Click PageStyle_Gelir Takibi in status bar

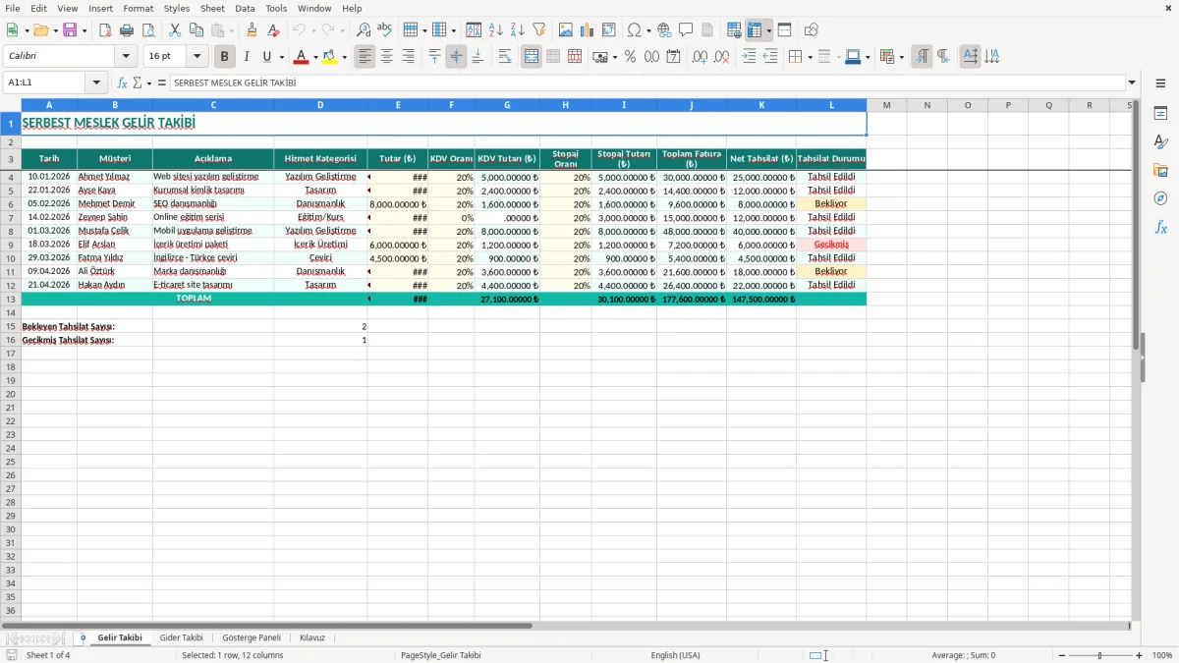coord(441,655)
